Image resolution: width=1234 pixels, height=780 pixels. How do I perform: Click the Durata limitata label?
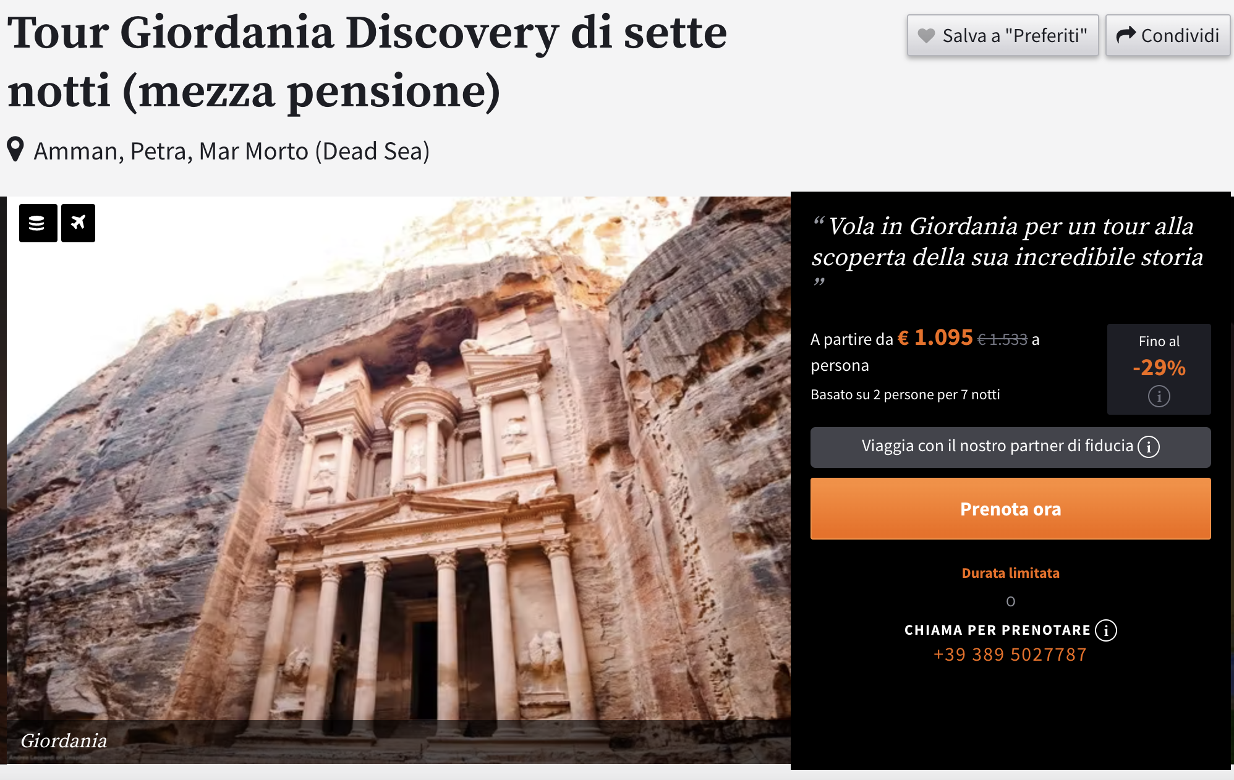click(1010, 573)
